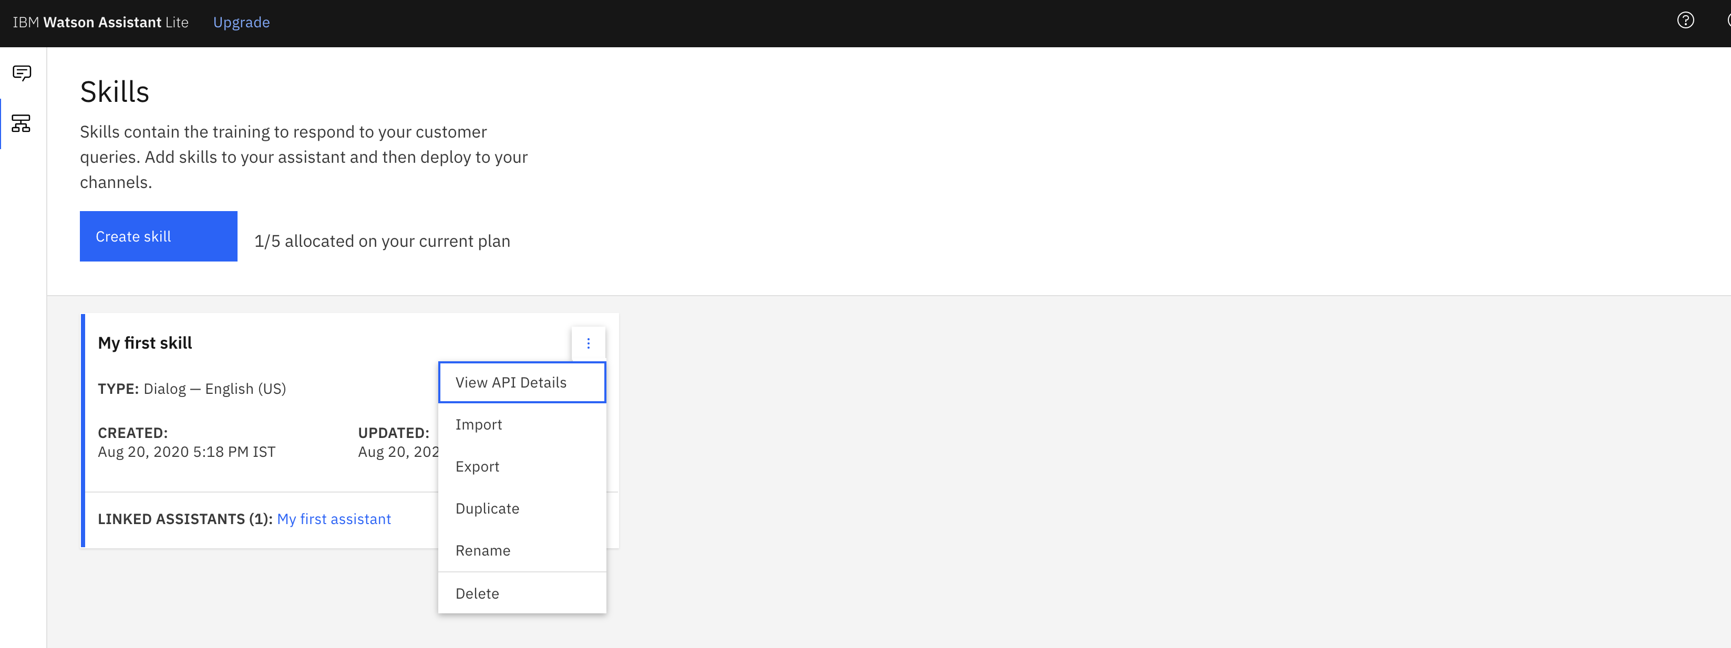Choose View API Details from menu

coord(522,382)
